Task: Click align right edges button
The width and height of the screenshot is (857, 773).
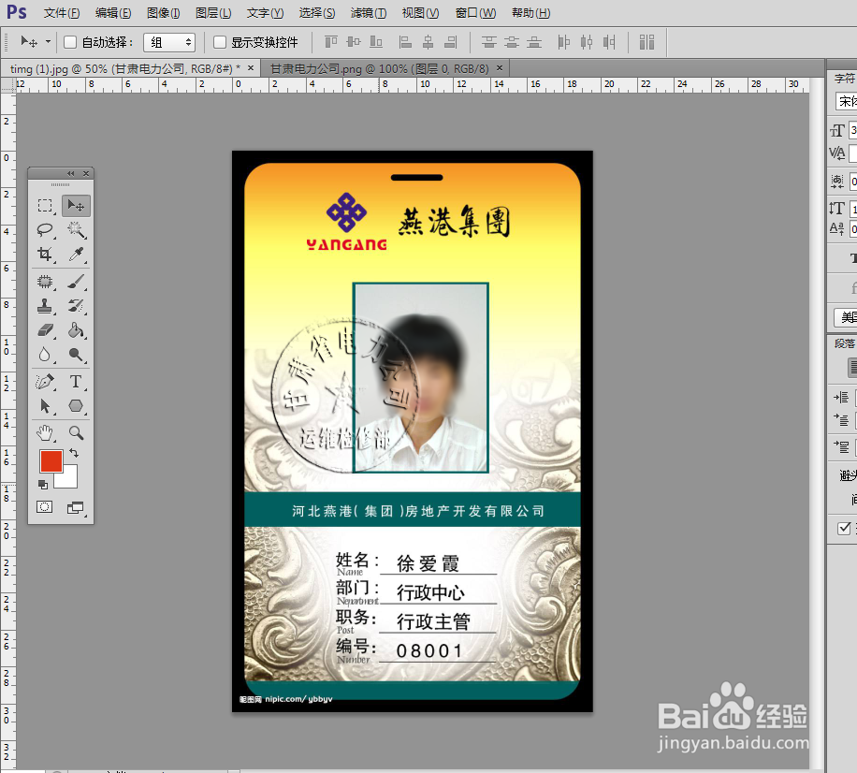Action: pos(451,42)
